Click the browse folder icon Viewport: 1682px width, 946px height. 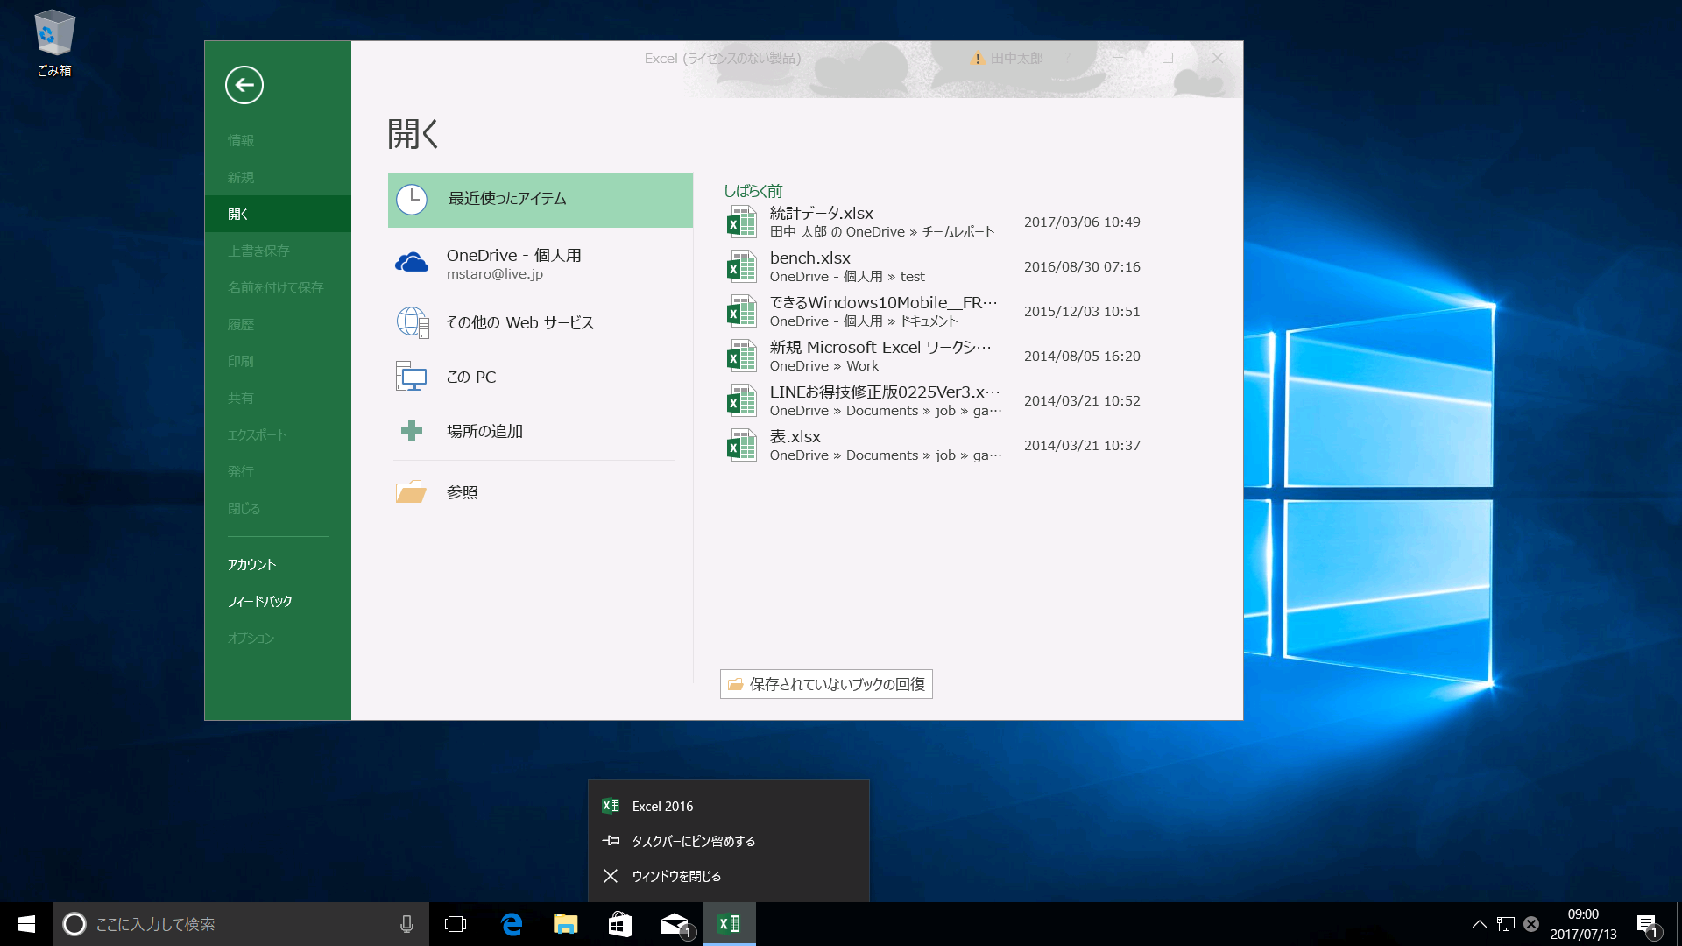pos(411,491)
